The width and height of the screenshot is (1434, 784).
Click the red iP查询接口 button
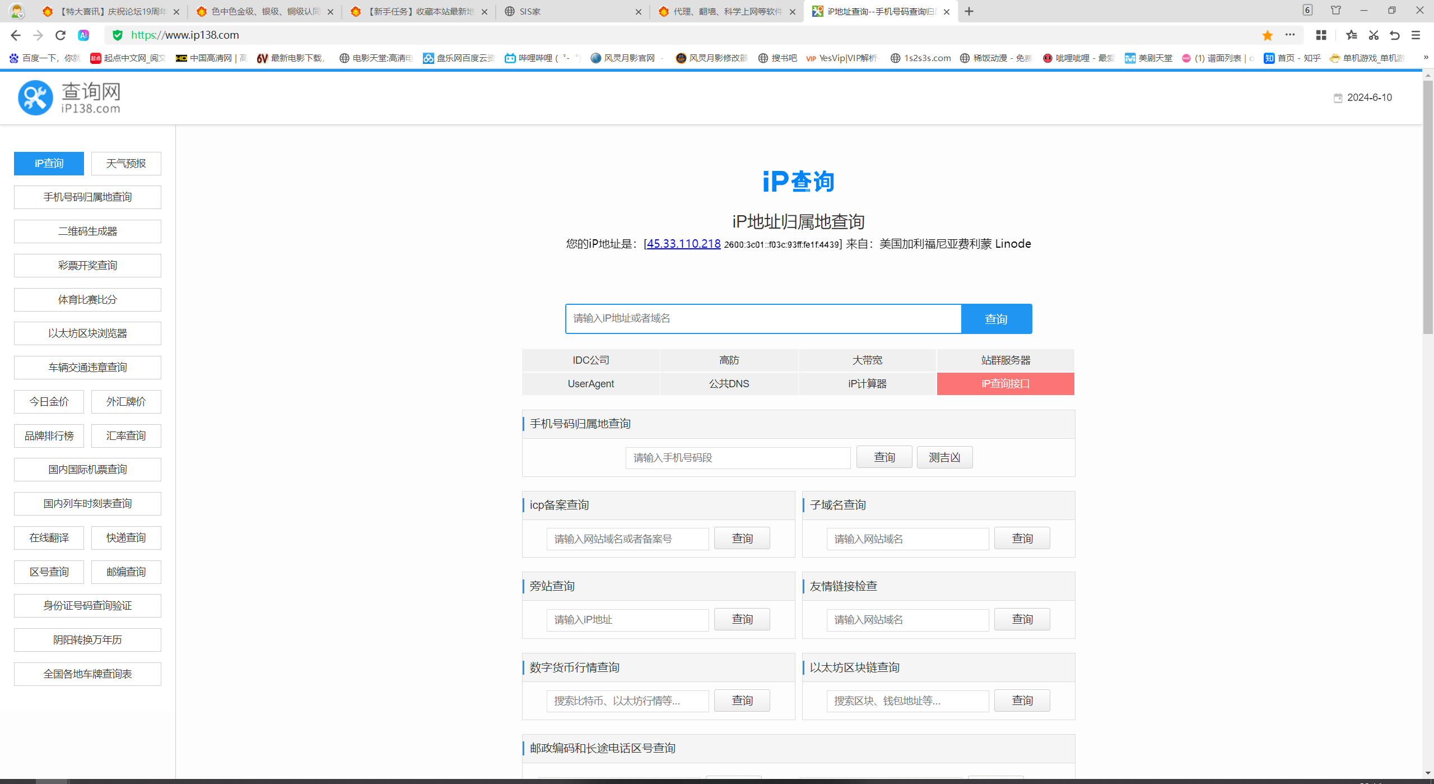point(1005,384)
